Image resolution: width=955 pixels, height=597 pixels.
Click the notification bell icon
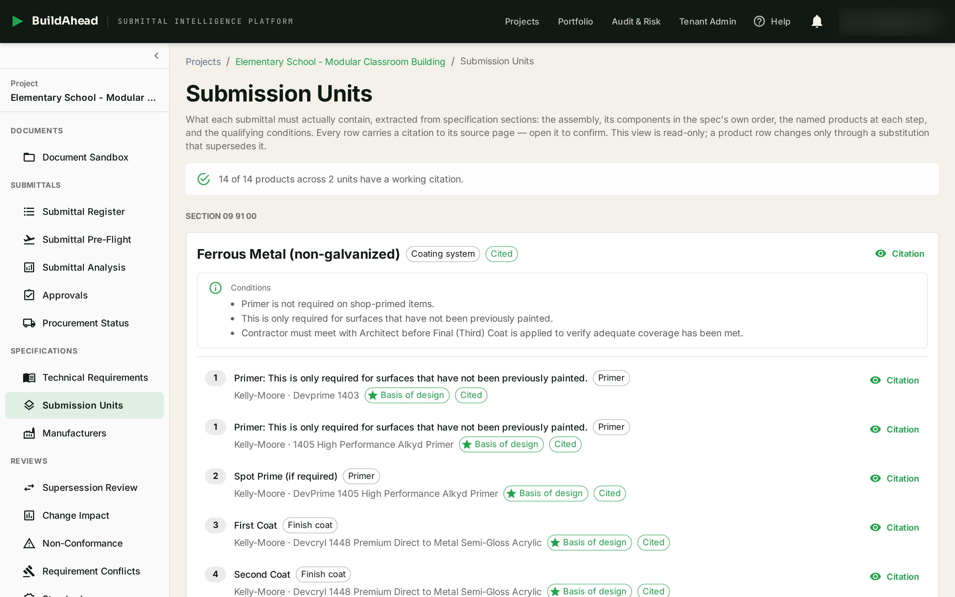coord(816,21)
